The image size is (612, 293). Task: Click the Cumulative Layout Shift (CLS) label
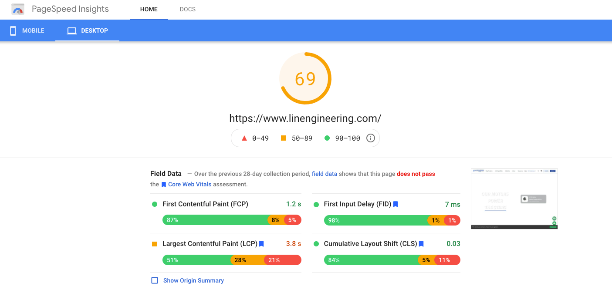pos(371,244)
